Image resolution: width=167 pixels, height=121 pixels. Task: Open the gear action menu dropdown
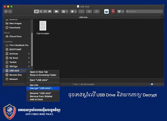pyautogui.click(x=73, y=11)
